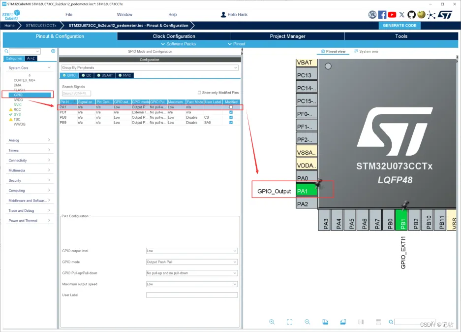Screen dimensions: 461x332
Task: Click the VBAT pin on the chip
Action: (307, 63)
